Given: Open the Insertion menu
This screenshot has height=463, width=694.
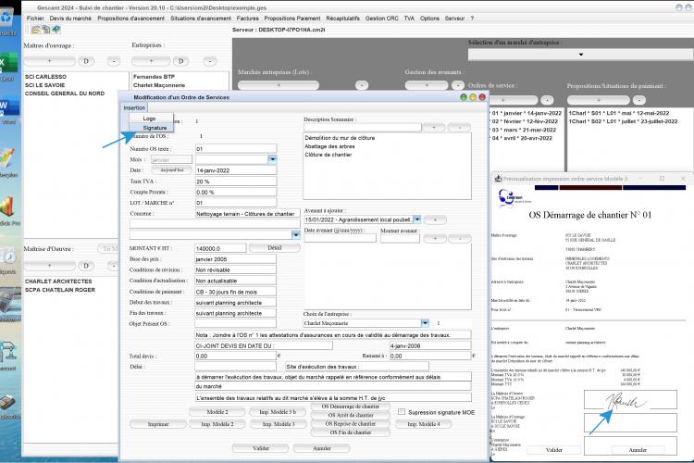Looking at the screenshot, I should 134,107.
